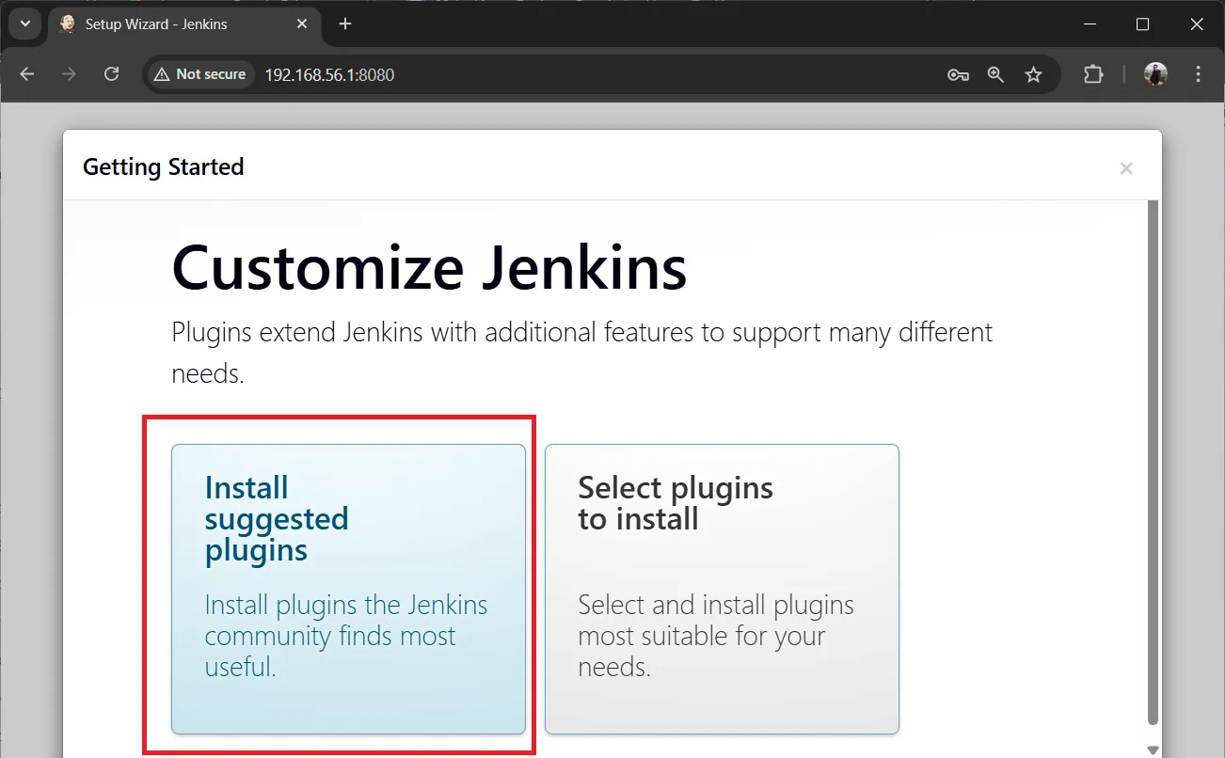This screenshot has width=1225, height=758.
Task: Click the profile avatar icon
Action: [1154, 73]
